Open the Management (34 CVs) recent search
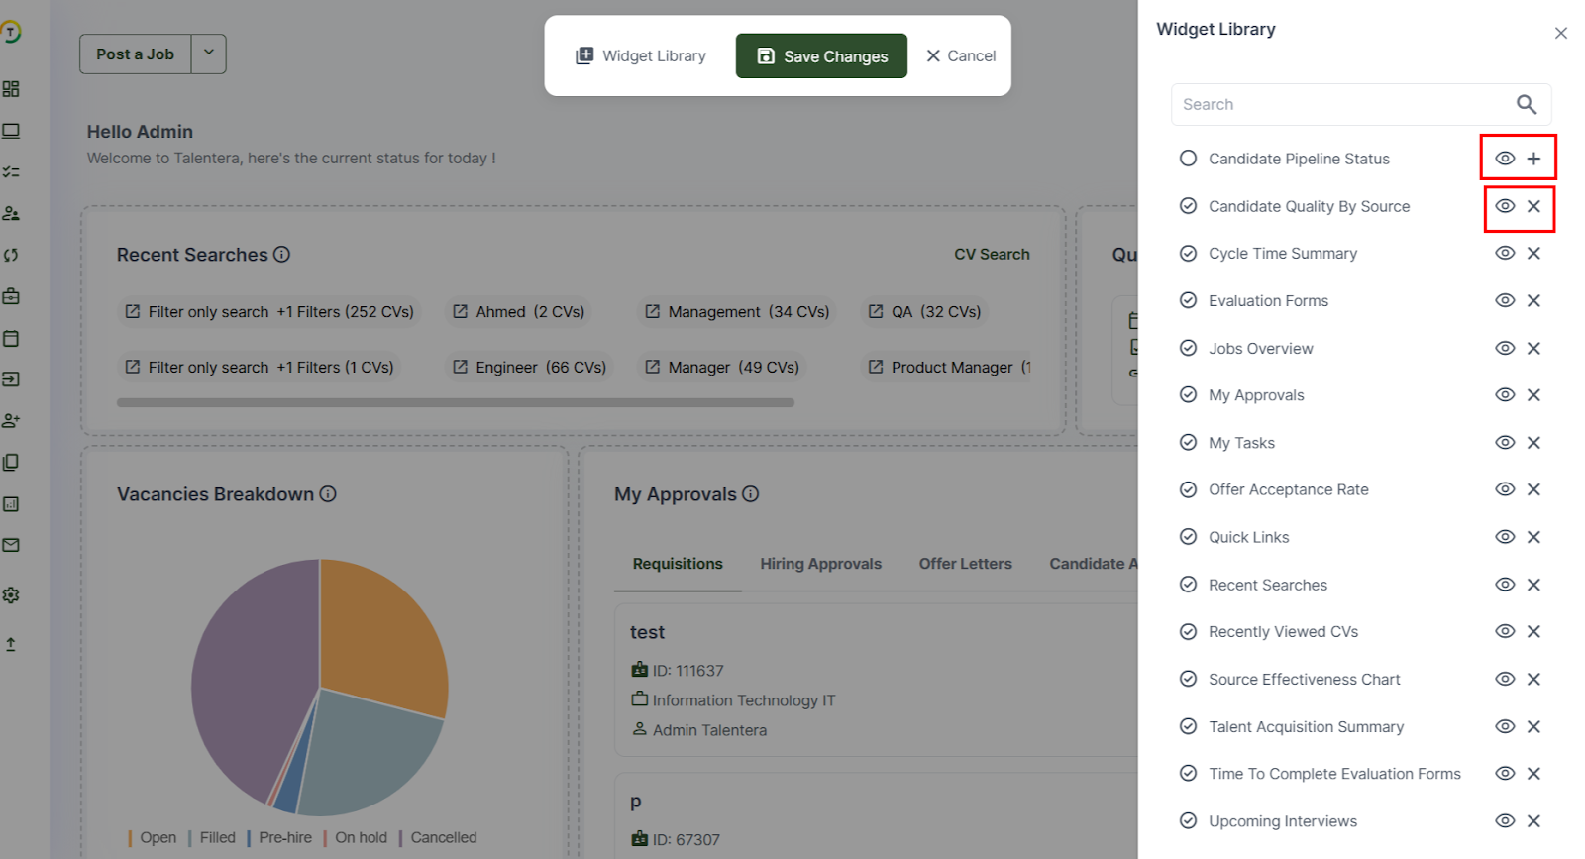The width and height of the screenshot is (1585, 859). point(737,312)
